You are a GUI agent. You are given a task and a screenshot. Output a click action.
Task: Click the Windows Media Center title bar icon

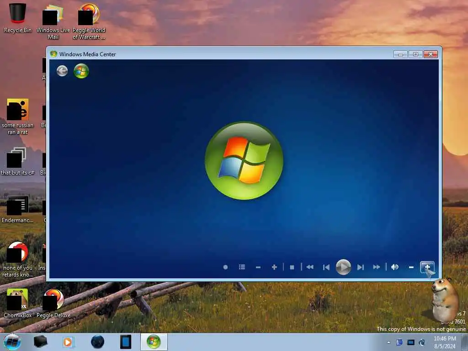click(54, 54)
